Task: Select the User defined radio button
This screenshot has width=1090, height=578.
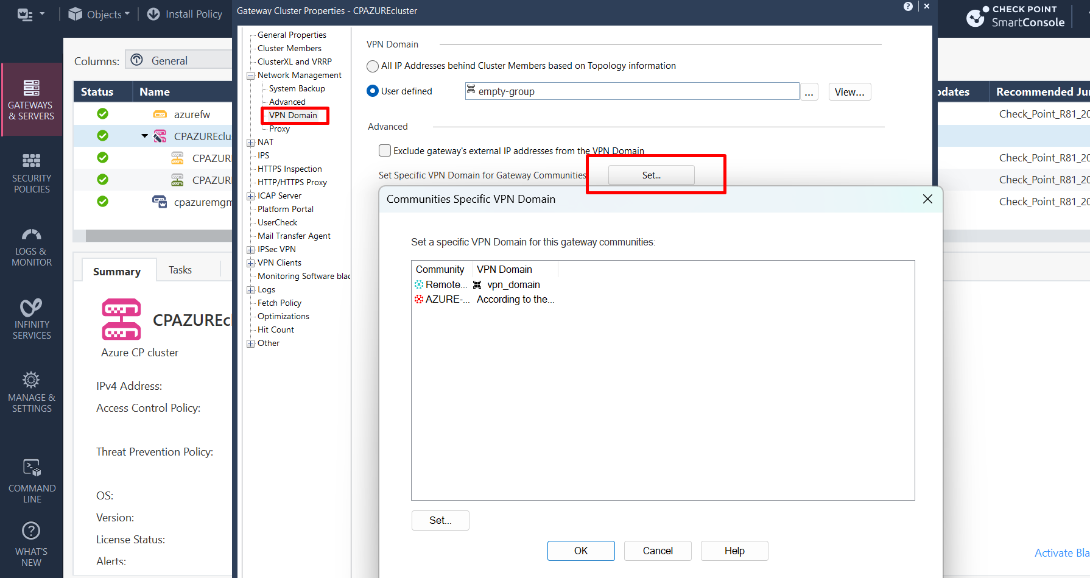Action: tap(372, 91)
